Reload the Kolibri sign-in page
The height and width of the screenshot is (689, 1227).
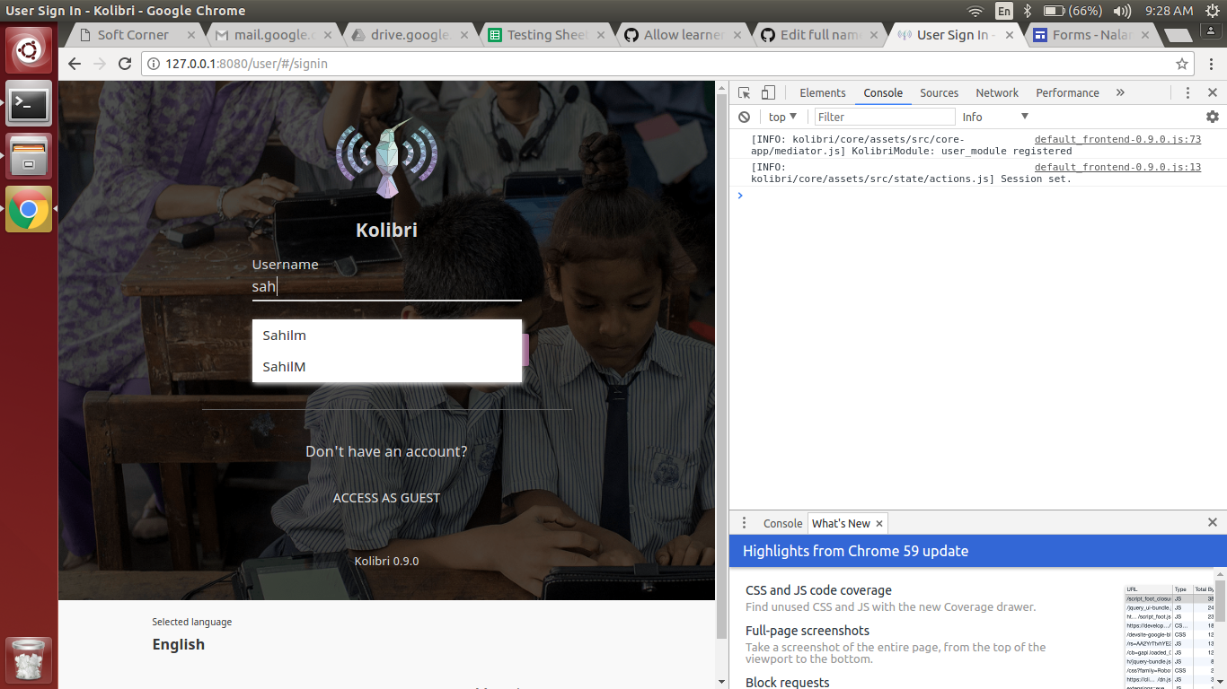(x=125, y=64)
